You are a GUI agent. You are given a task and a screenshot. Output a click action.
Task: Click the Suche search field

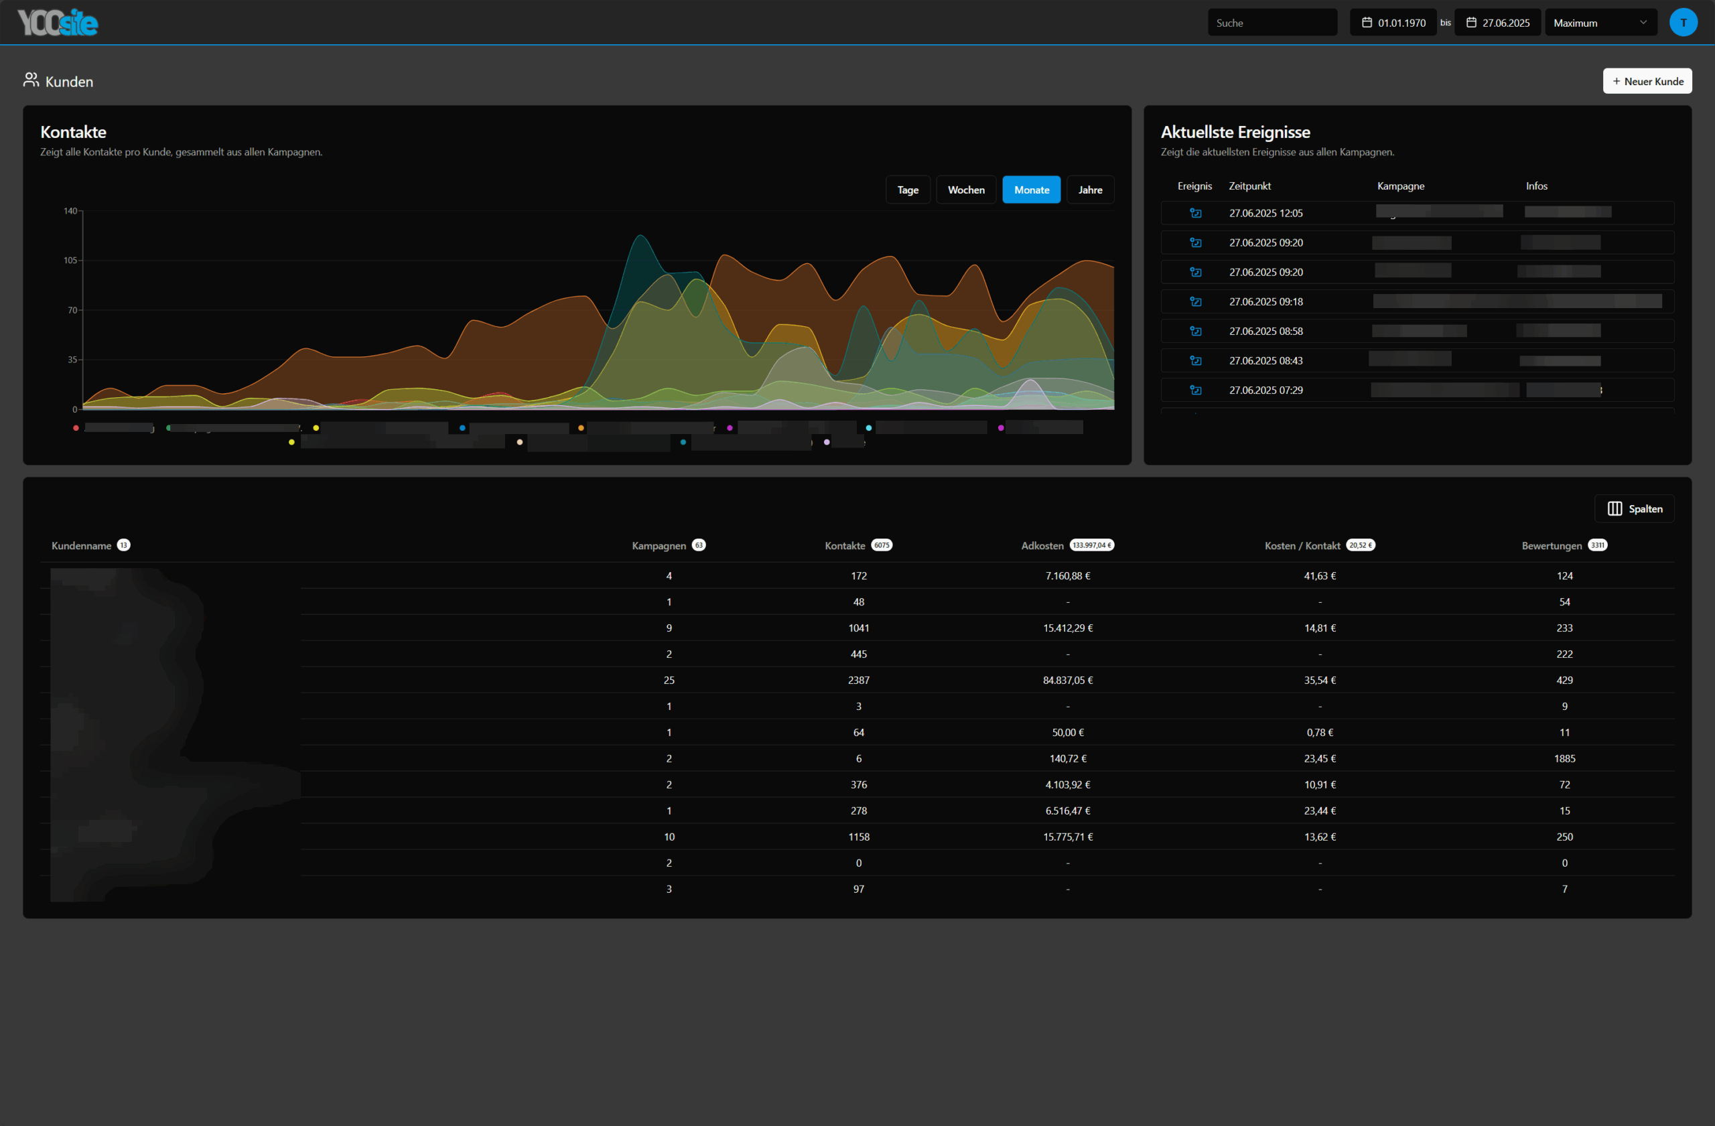tap(1272, 22)
